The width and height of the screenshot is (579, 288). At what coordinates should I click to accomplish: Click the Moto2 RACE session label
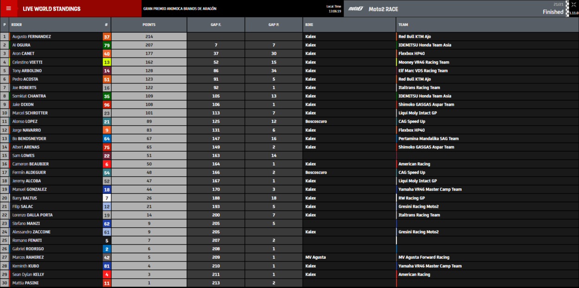(x=383, y=9)
